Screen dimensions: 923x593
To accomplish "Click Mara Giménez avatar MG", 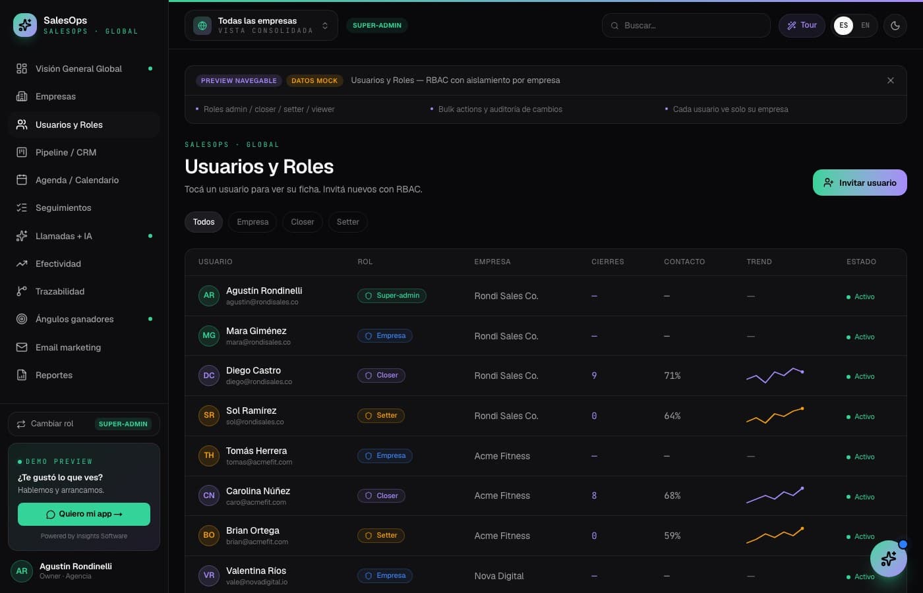I will click(209, 335).
